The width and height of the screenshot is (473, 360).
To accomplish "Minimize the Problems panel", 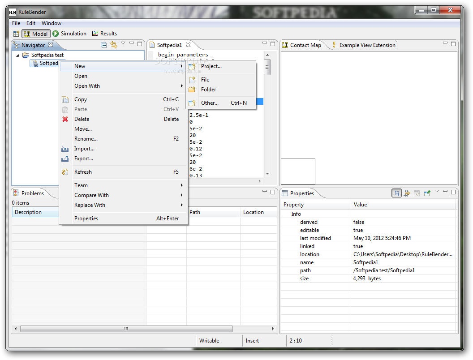I will click(265, 191).
